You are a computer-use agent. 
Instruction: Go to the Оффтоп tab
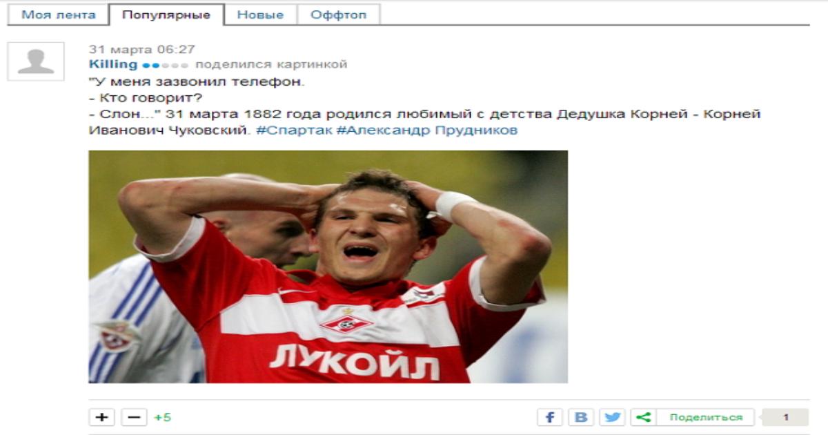338,14
